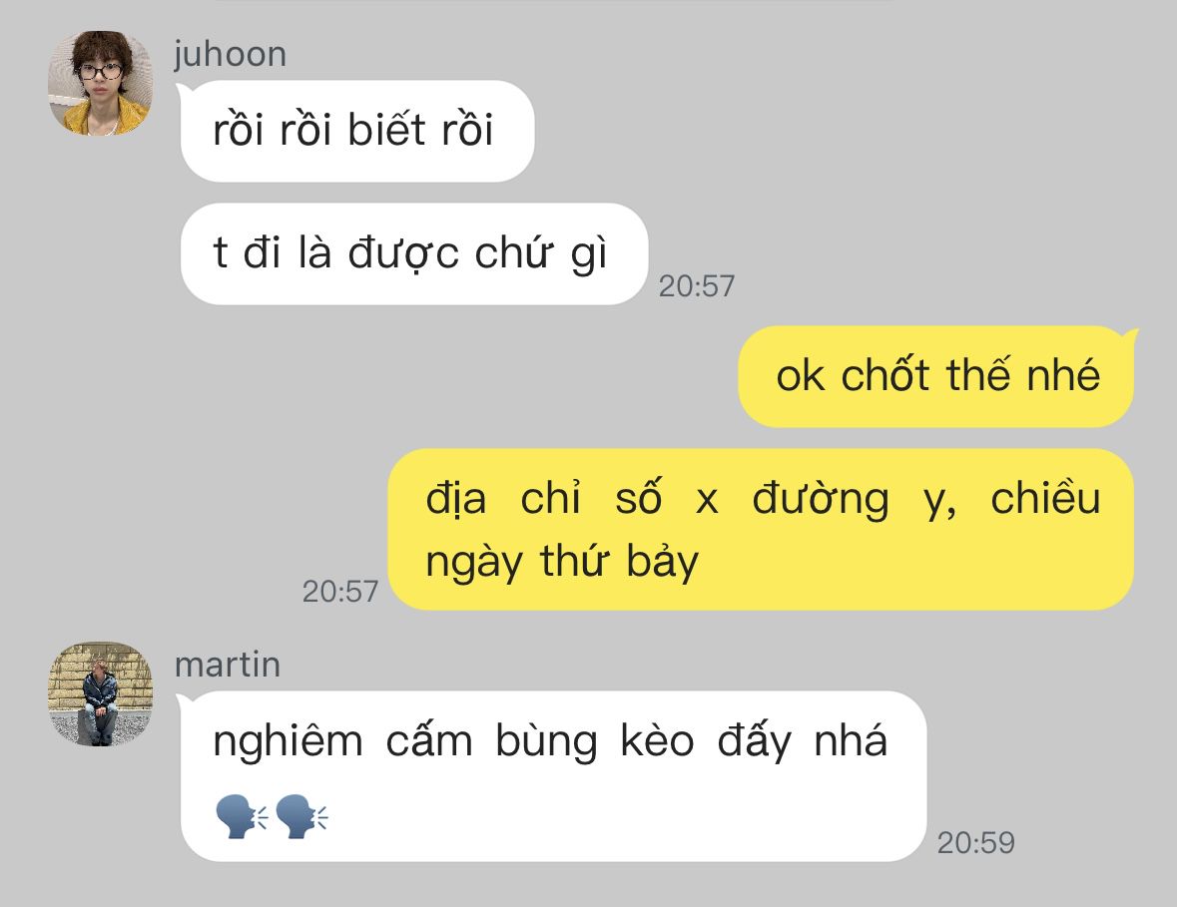Select the "ok chốt thế nhé" yellow bubble

pyautogui.click(x=936, y=376)
